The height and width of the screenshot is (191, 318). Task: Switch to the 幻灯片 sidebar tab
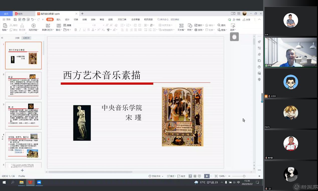tap(27, 38)
